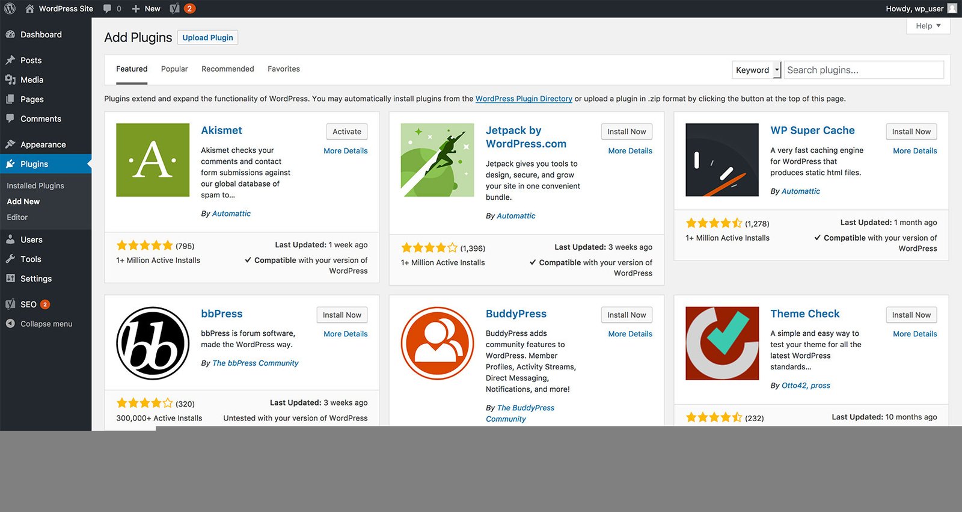Screen dimensions: 962x512
Task: Open the WordPress Site home icon
Action: click(29, 8)
